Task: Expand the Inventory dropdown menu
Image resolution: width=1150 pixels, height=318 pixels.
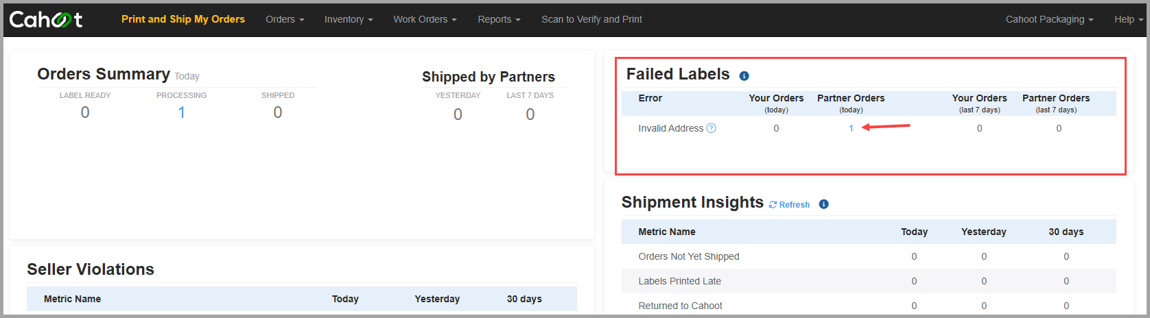Action: pos(349,19)
